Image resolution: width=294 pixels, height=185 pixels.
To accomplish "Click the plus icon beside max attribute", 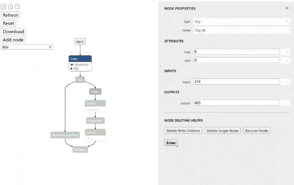I will point(287,52).
